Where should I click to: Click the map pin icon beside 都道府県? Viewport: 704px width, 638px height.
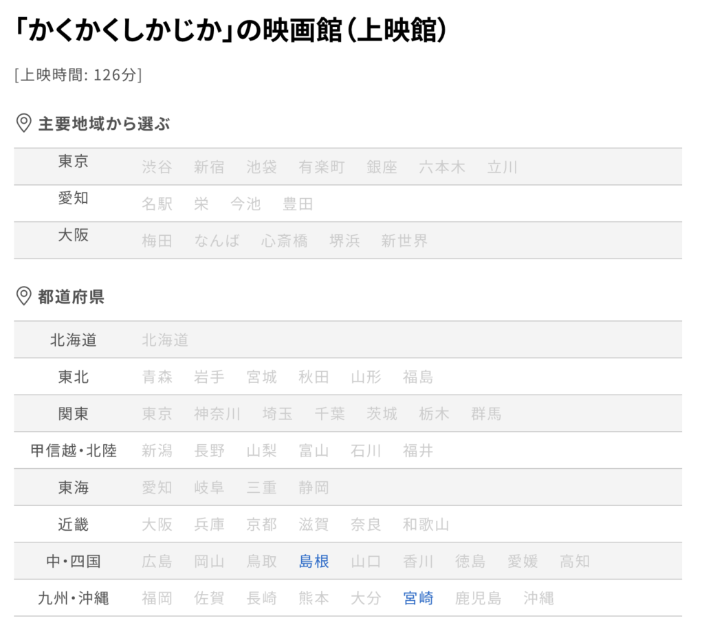click(24, 296)
